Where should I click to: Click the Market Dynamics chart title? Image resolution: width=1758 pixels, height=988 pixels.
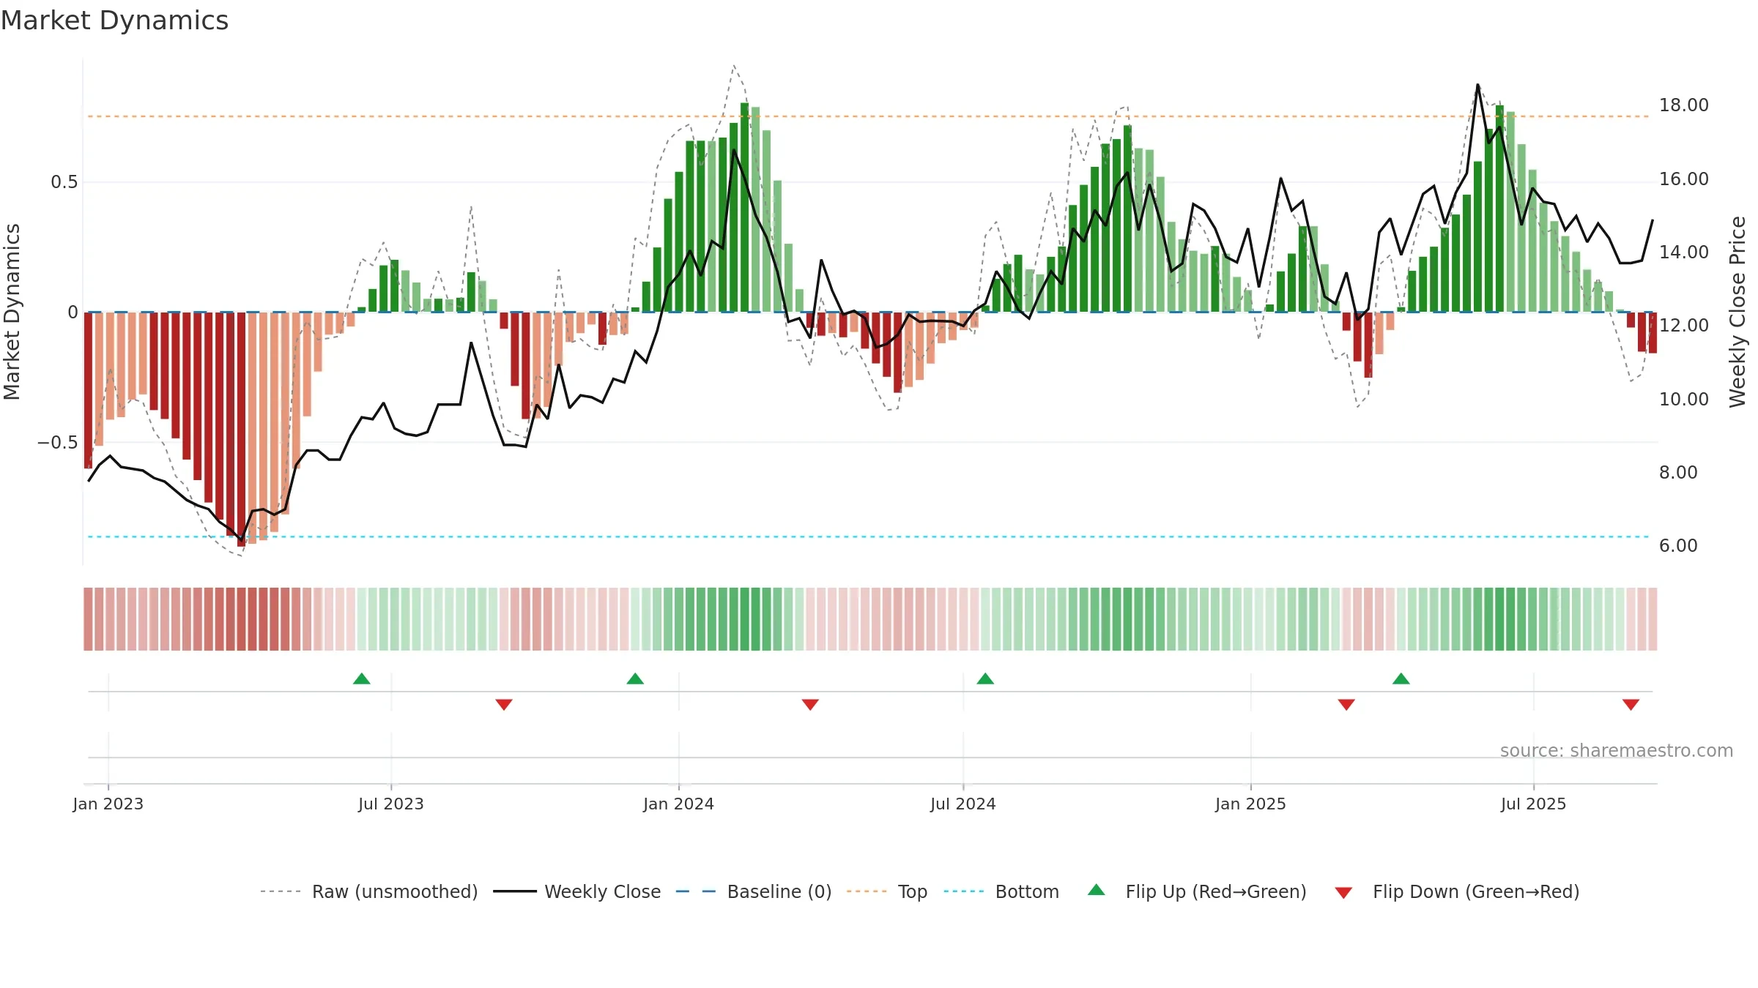pos(115,20)
